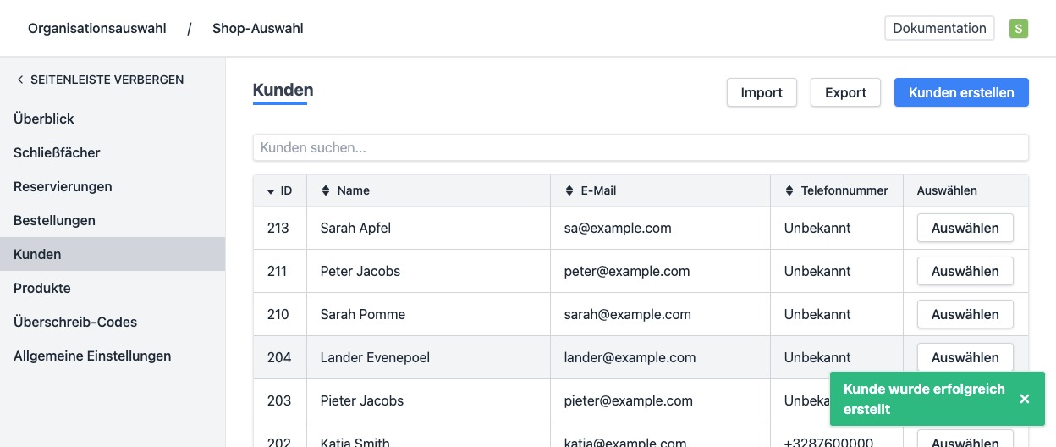This screenshot has width=1056, height=447.
Task: Sort by ID column arrow
Action: (271, 191)
